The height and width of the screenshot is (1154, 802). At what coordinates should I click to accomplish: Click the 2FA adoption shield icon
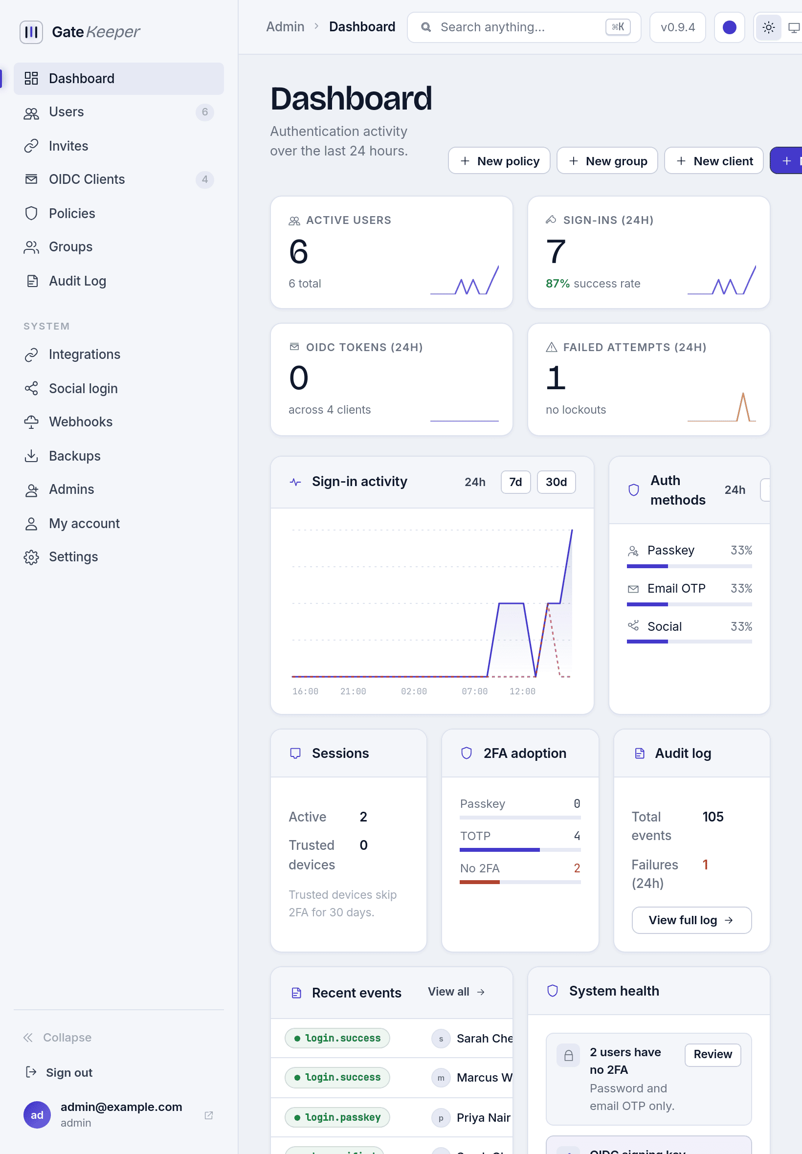coord(467,753)
